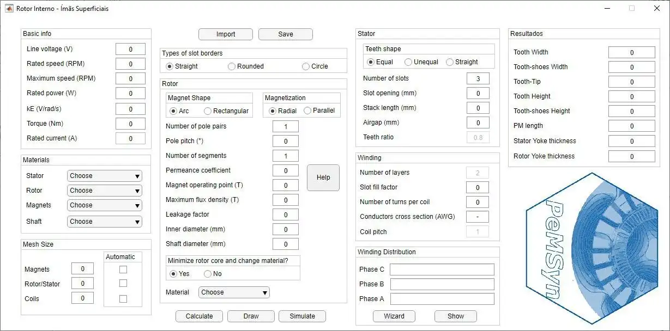Open the rotor core Material dropdown
This screenshot has height=331, width=670.
click(234, 292)
